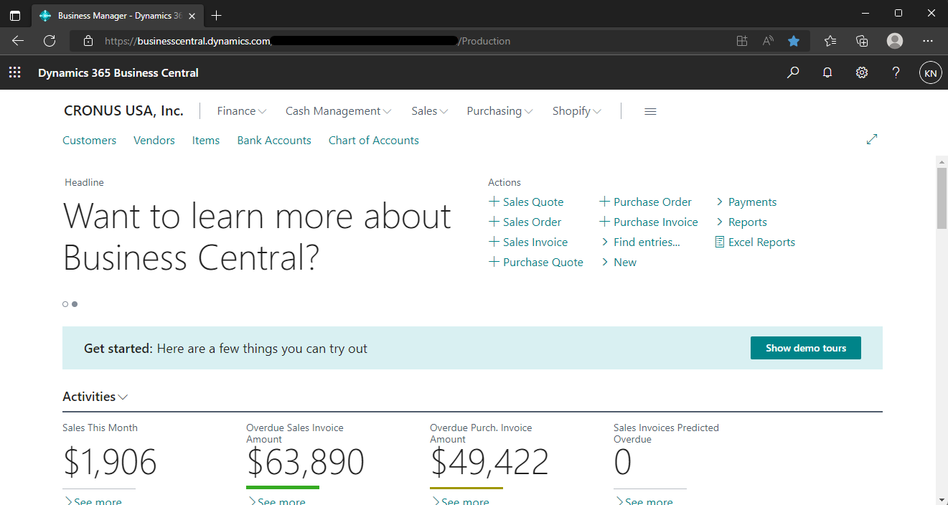Close the Business Manager browser tab
The width and height of the screenshot is (948, 505).
pyautogui.click(x=192, y=16)
